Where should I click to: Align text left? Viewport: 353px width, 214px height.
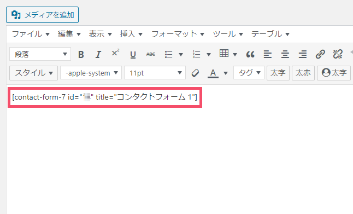[267, 54]
